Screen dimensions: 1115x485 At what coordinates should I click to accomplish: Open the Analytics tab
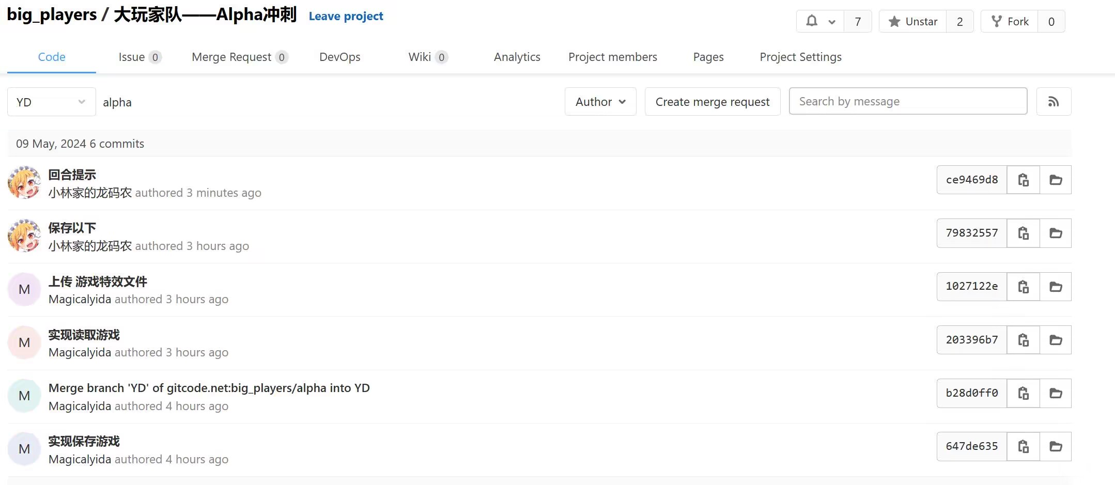pos(517,57)
